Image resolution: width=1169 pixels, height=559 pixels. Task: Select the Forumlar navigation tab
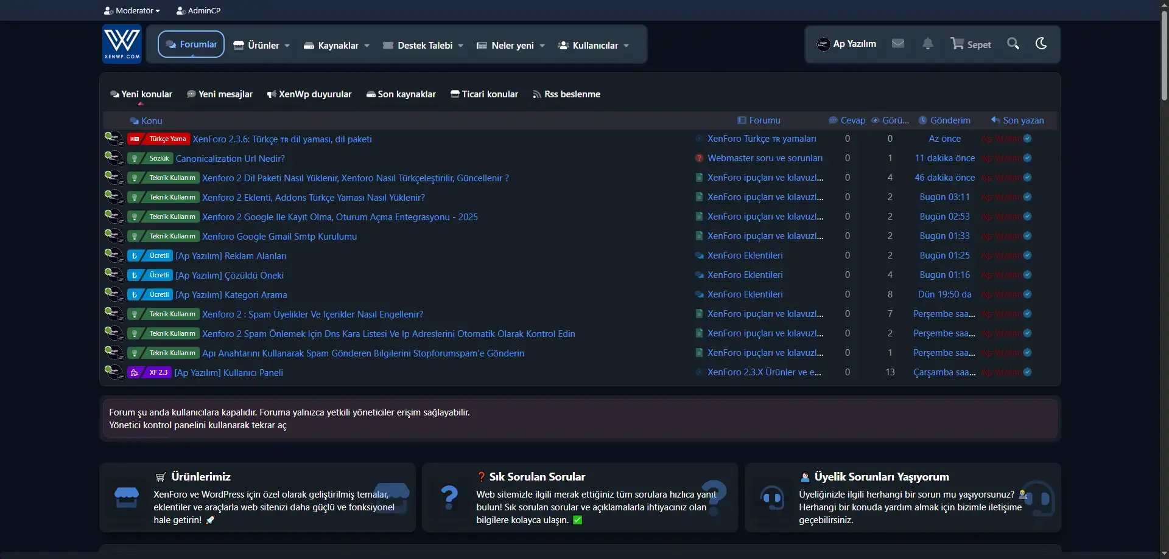pyautogui.click(x=191, y=44)
